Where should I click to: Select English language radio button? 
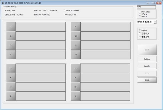point(140,30)
